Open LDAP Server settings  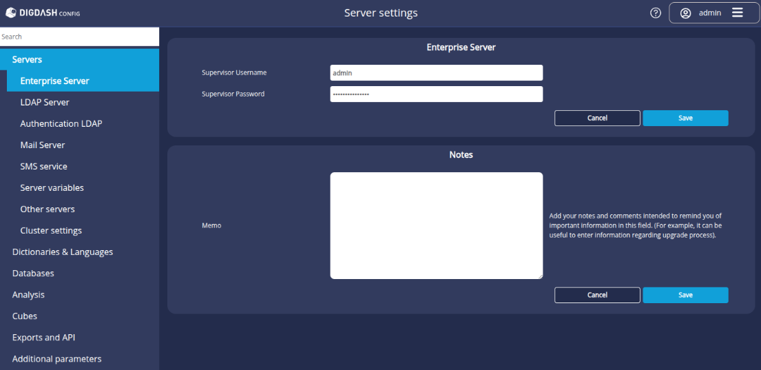click(x=45, y=103)
